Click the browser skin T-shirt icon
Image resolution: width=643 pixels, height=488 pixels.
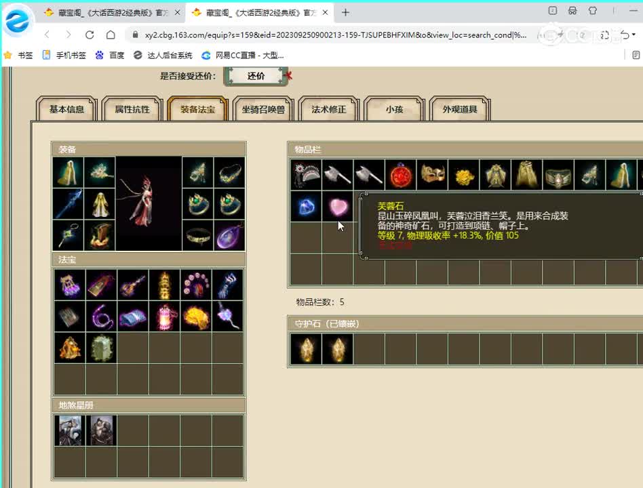click(593, 11)
